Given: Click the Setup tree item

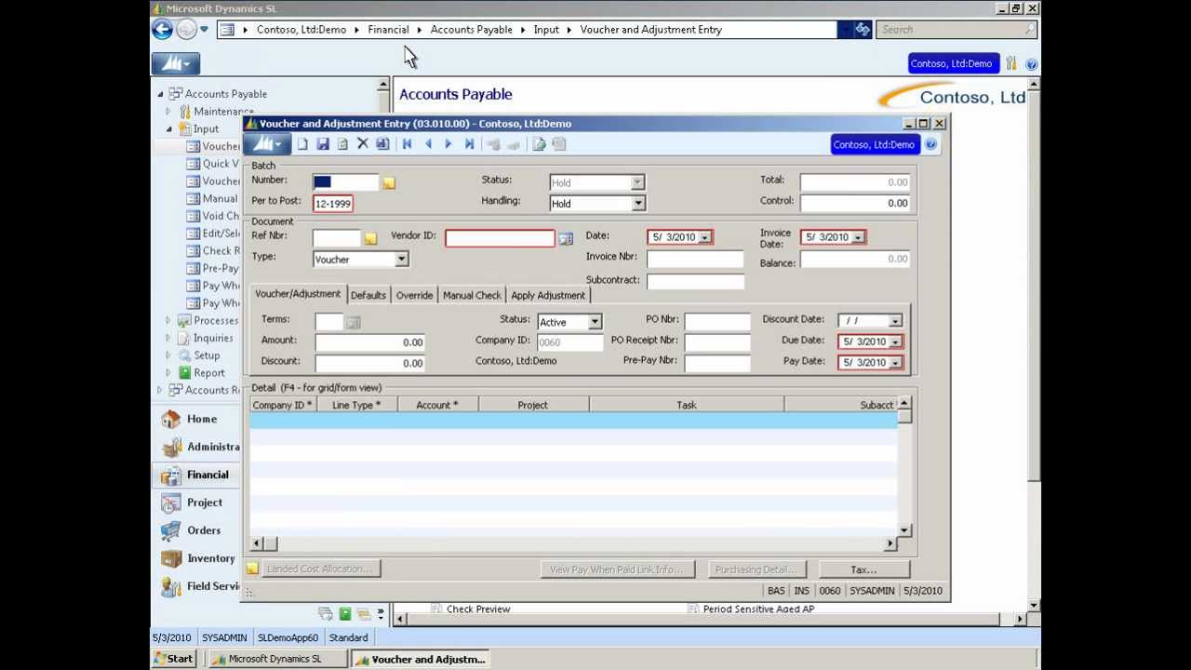Looking at the screenshot, I should click(207, 355).
